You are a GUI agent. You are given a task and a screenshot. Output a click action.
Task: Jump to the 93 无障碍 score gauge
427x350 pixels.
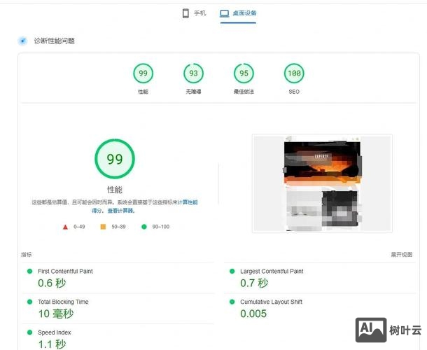point(193,73)
